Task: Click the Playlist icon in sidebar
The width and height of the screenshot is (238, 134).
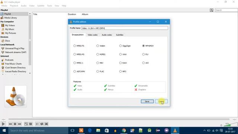Action: coord(2,14)
